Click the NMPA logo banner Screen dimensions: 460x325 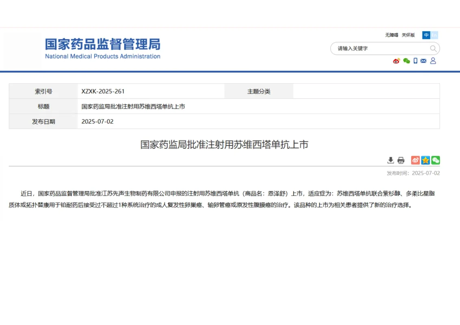coord(102,48)
